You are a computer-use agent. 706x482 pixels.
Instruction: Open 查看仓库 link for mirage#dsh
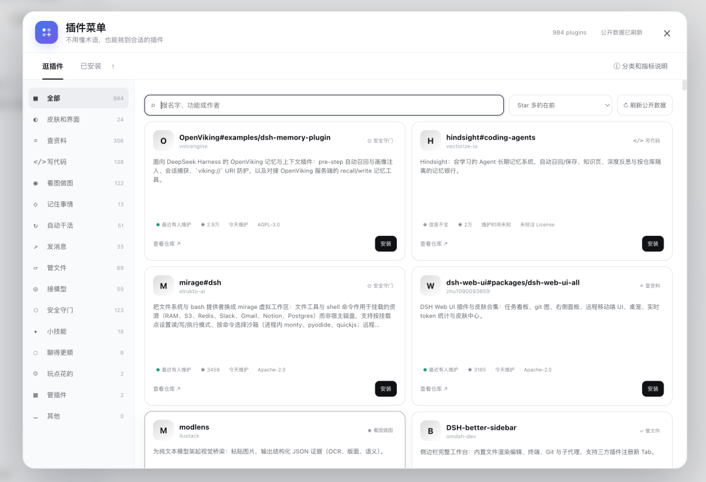(167, 389)
